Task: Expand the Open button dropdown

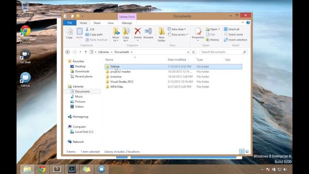Action: (219, 29)
